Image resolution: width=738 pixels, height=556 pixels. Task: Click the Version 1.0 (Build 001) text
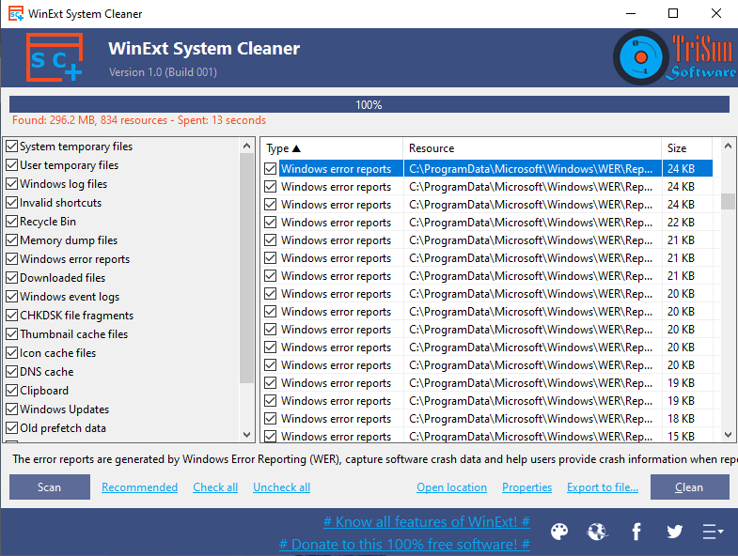coord(163,72)
